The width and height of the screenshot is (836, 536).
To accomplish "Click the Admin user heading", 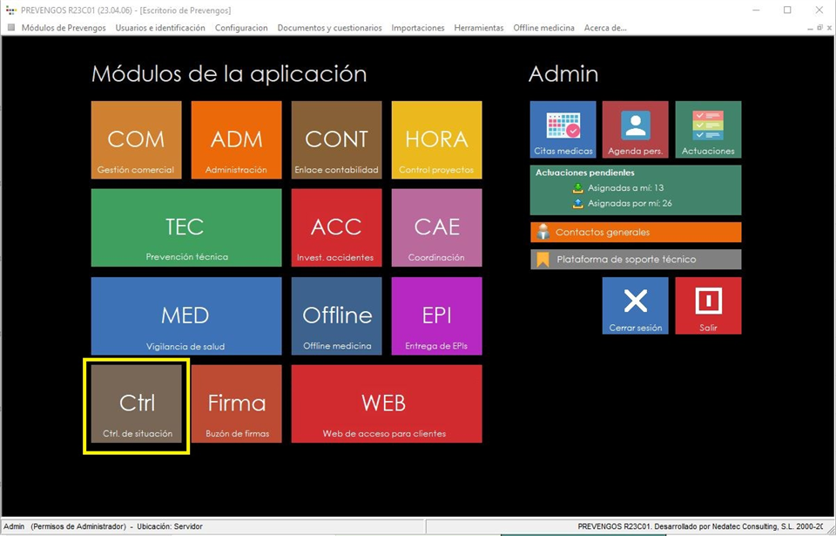I will point(563,74).
